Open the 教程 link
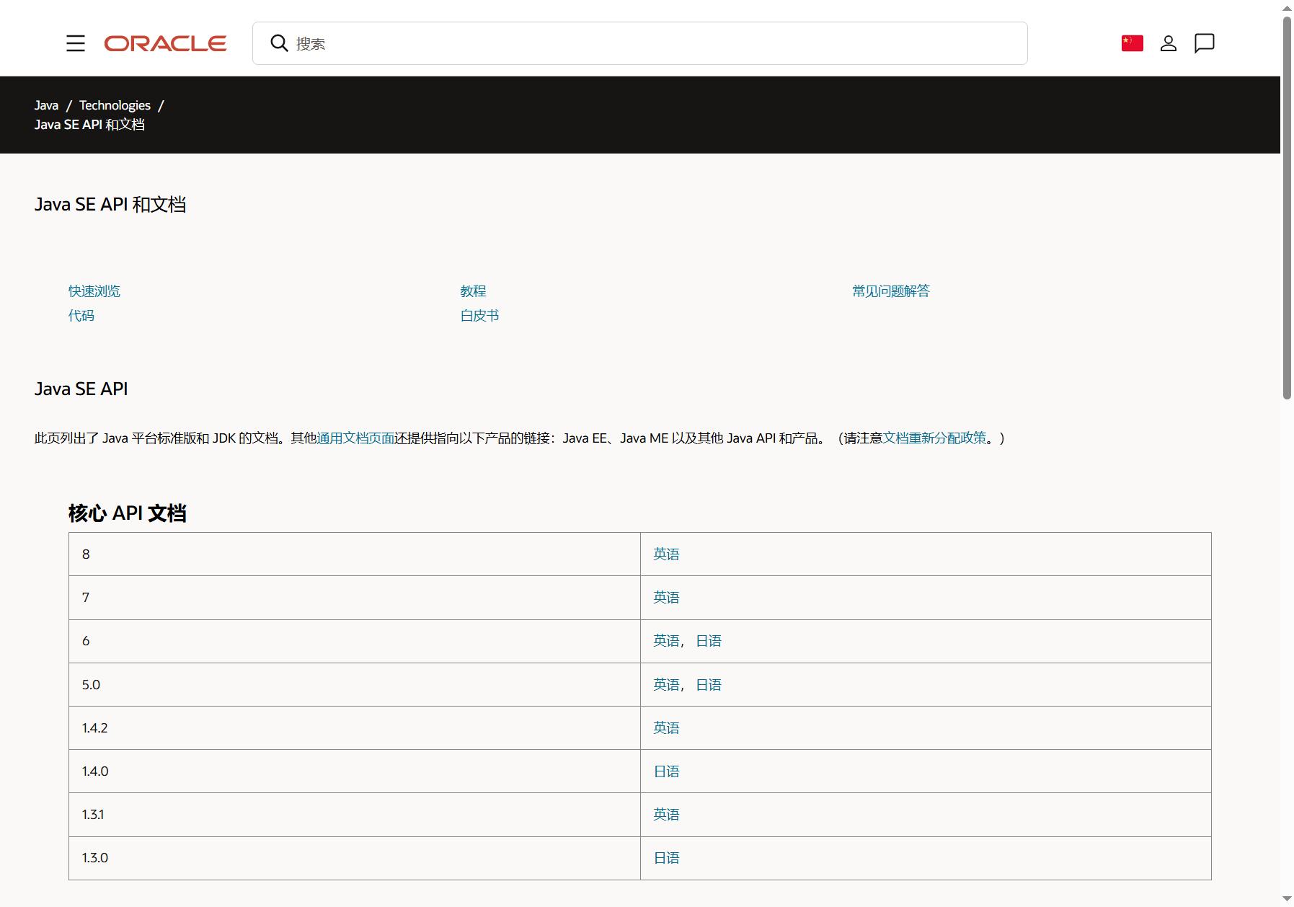 coord(473,291)
